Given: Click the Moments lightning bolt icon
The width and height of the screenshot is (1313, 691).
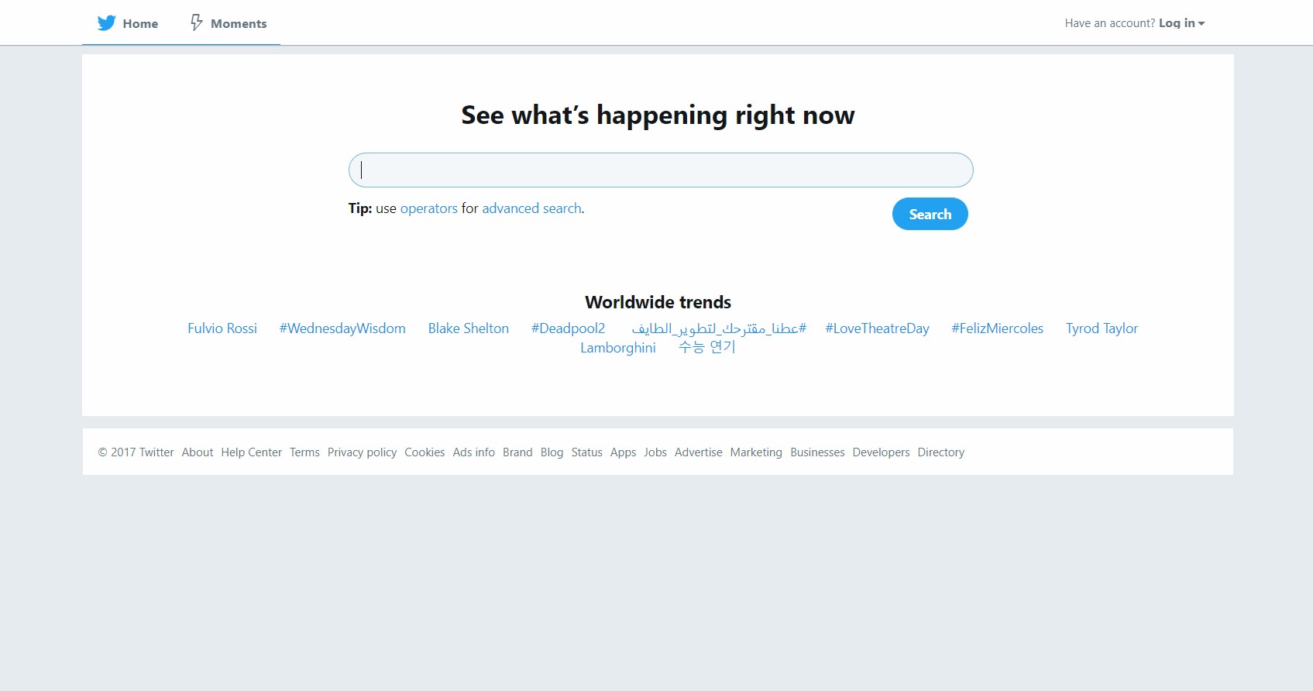Looking at the screenshot, I should (197, 22).
